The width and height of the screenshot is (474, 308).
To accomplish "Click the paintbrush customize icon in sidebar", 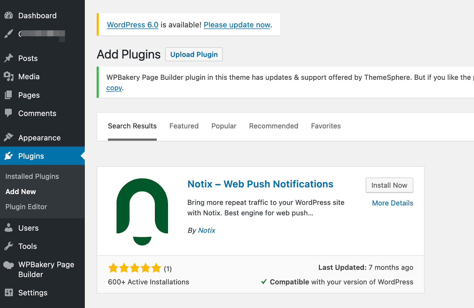I will point(9,34).
